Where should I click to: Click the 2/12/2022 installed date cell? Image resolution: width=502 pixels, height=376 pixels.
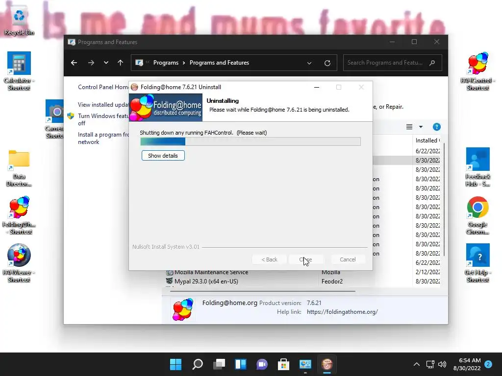click(x=427, y=272)
